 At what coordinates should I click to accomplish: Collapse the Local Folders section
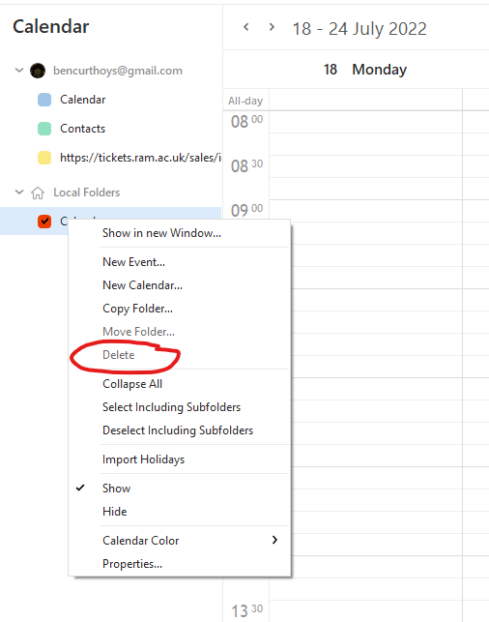[x=19, y=193]
